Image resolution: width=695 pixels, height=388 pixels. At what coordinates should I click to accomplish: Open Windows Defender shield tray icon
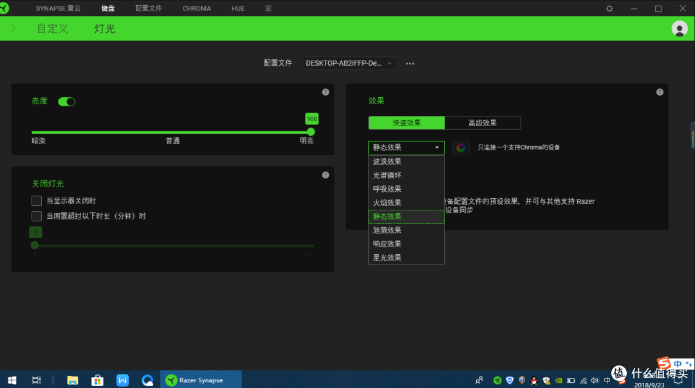click(546, 380)
